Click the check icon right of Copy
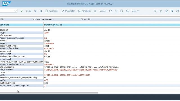This screenshot has width=180, height=101. (35, 11)
